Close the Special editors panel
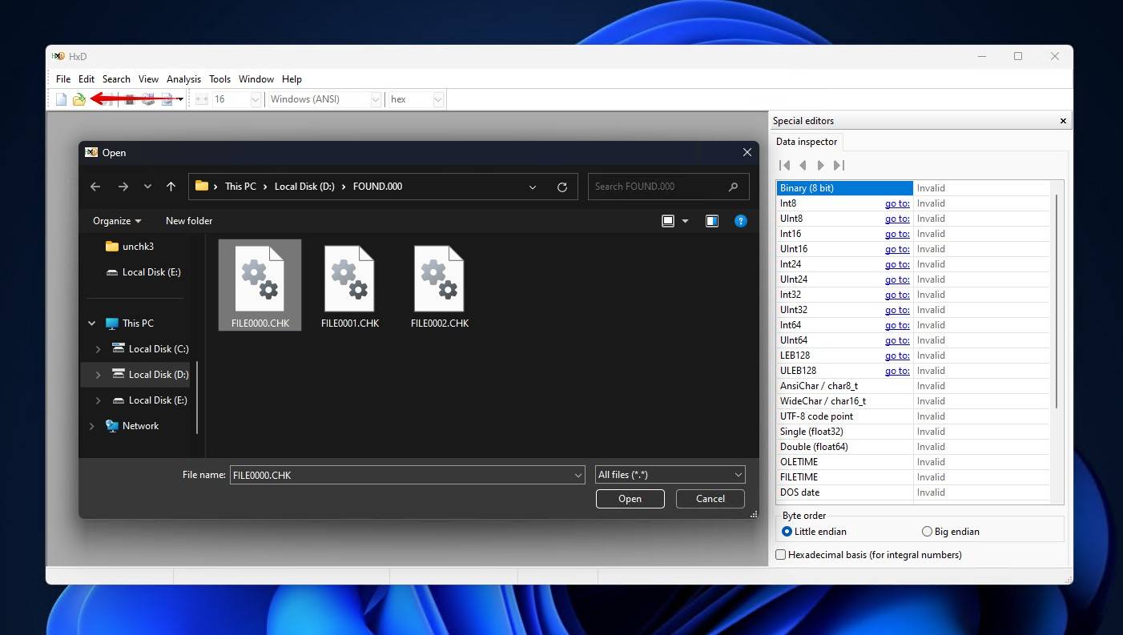Screen dimensions: 1123x635 1063,121
